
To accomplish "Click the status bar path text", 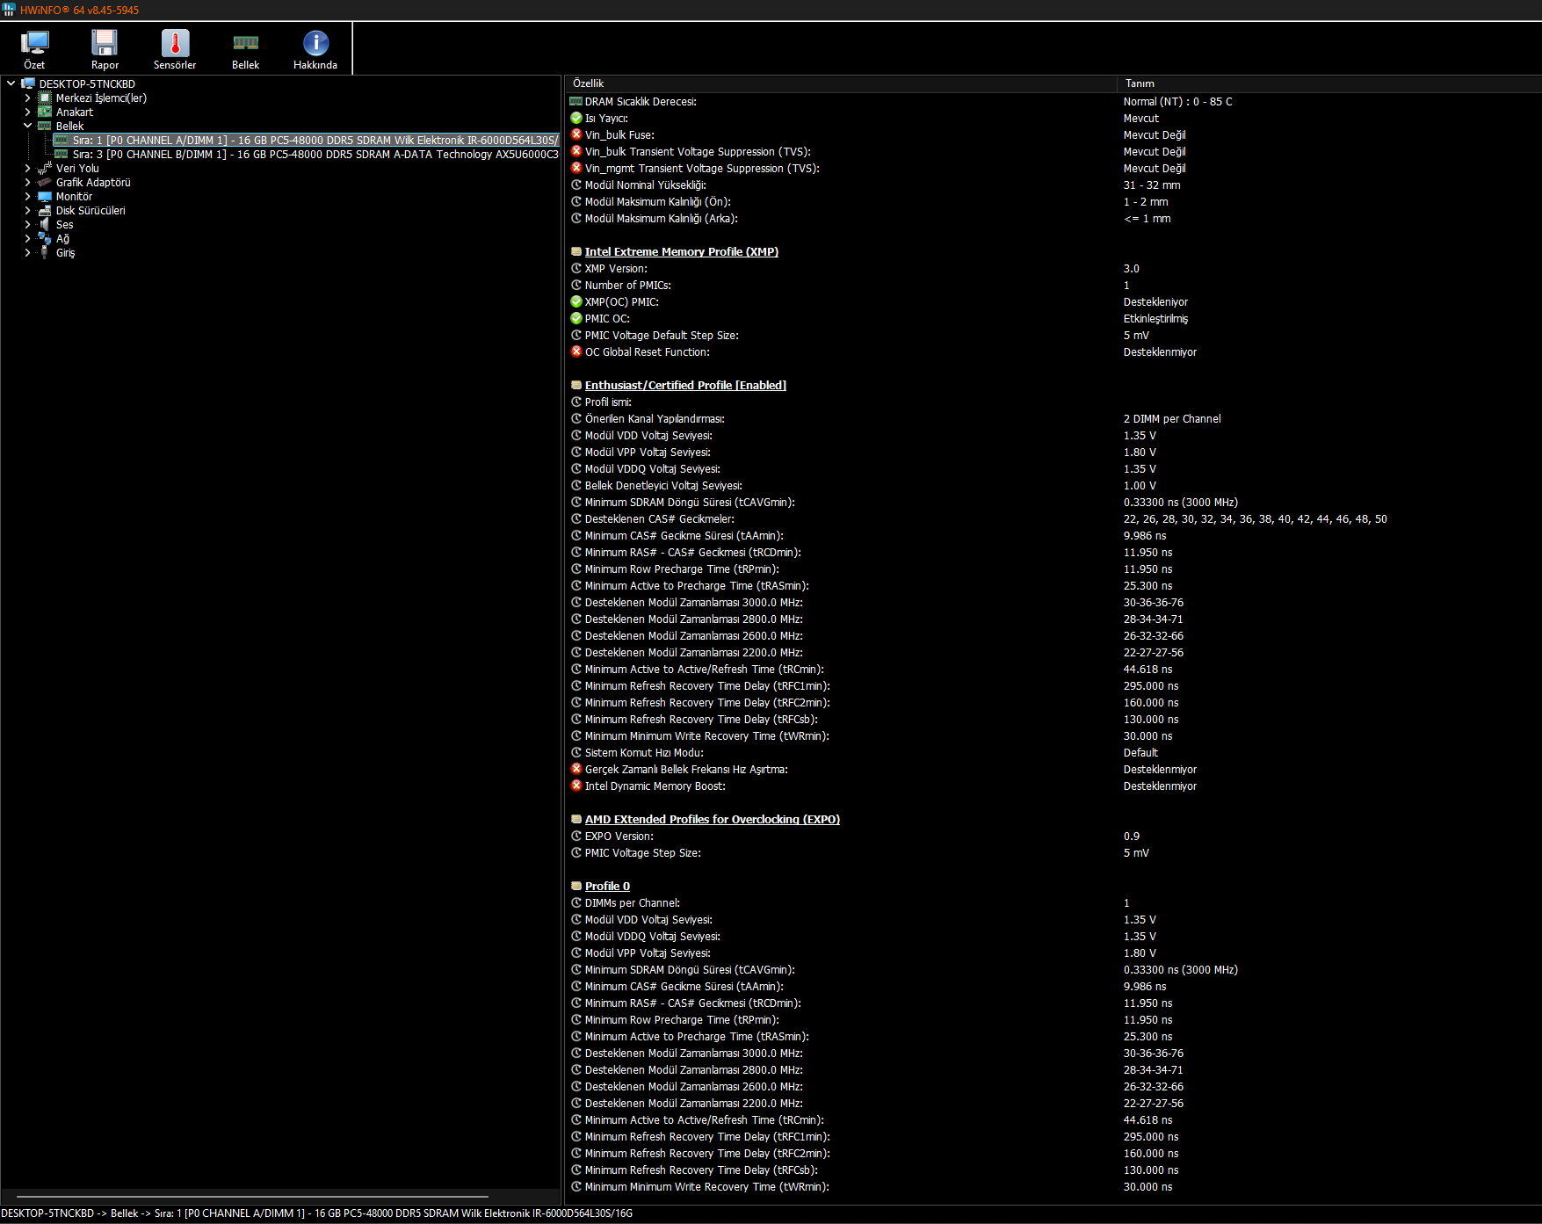I will 316,1213.
